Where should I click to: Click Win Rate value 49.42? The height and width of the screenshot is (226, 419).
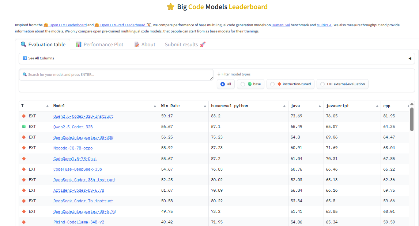[167, 222]
